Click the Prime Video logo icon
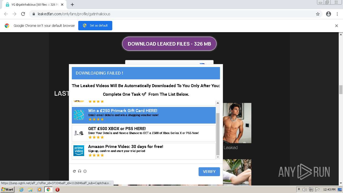 (x=79, y=151)
